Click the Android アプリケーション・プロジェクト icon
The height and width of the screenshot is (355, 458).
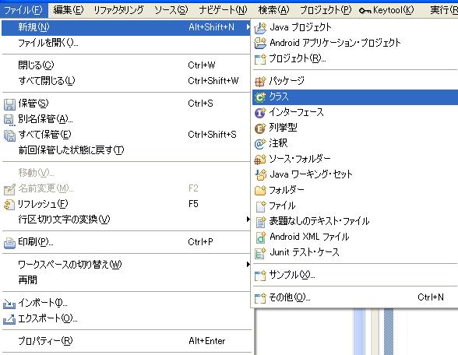pyautogui.click(x=260, y=44)
